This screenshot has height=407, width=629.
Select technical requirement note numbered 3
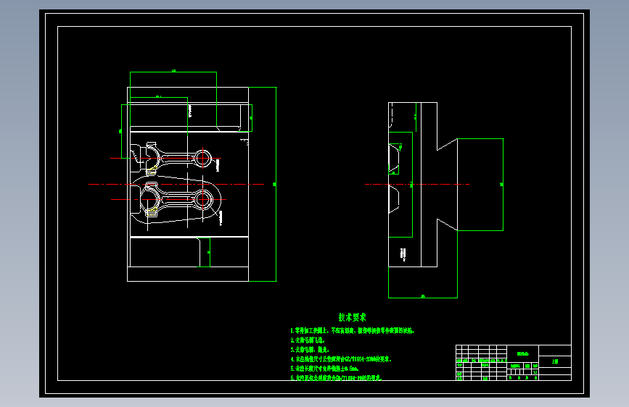pos(309,350)
